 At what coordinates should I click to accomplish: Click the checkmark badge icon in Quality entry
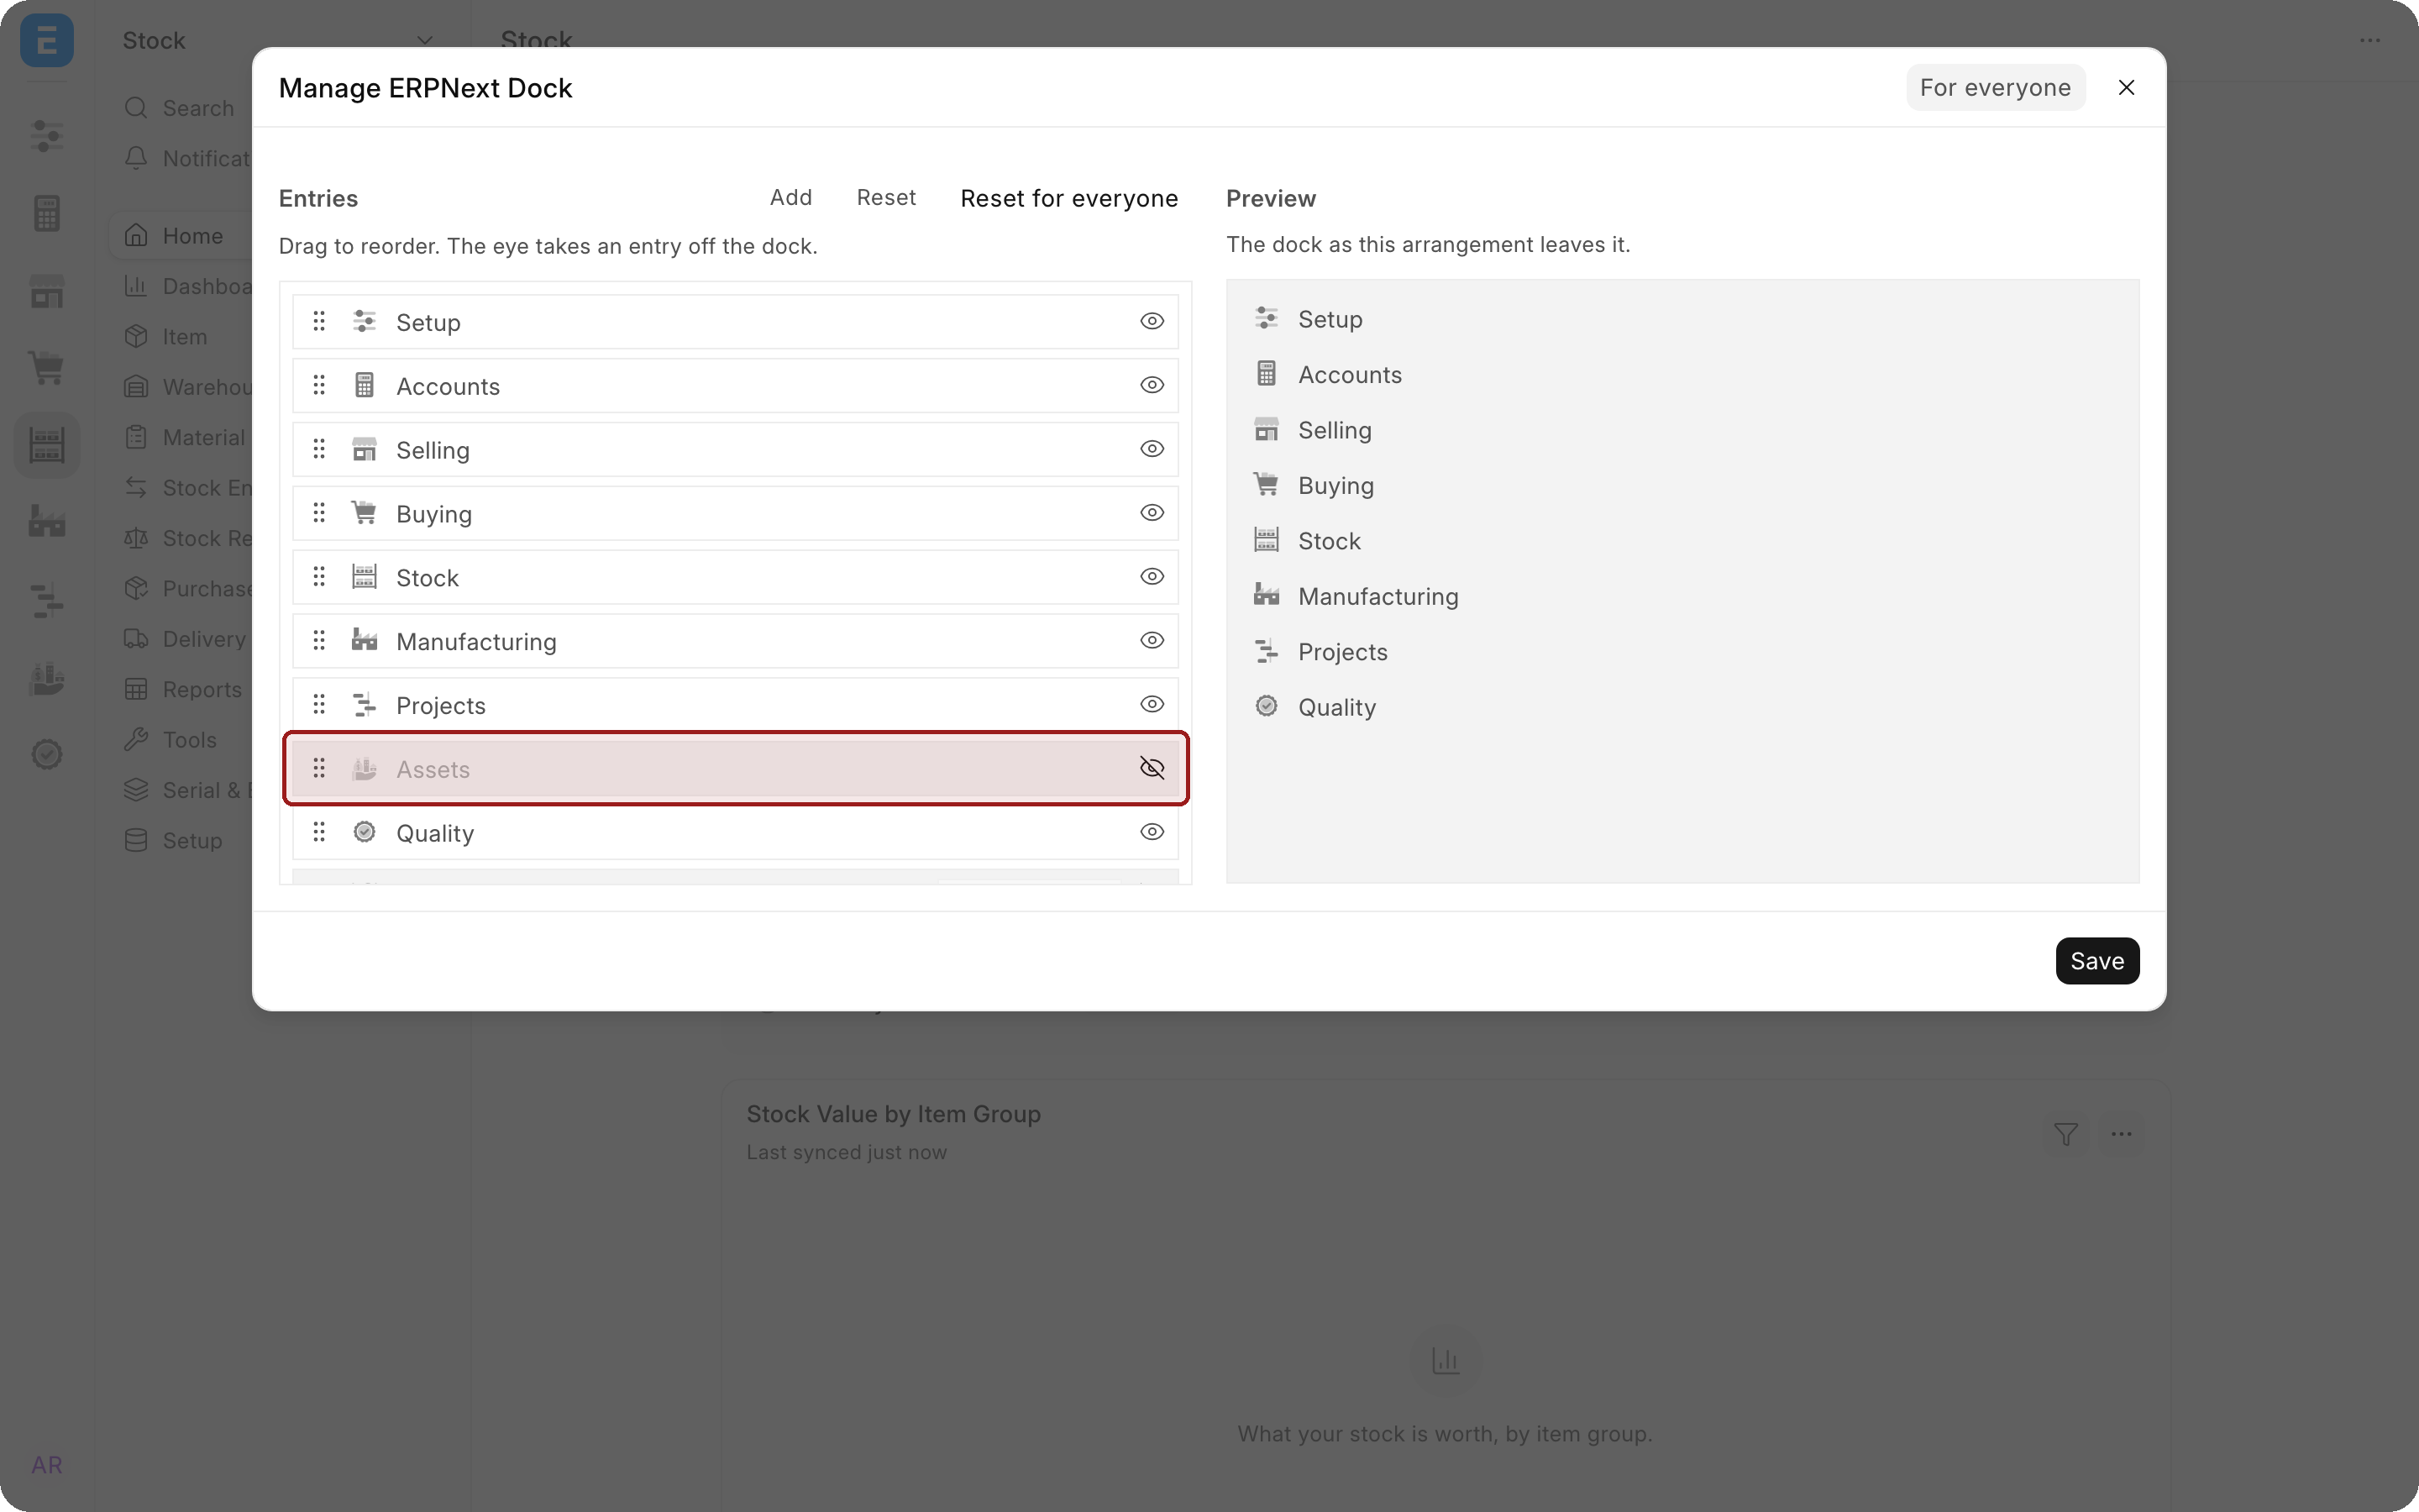pyautogui.click(x=364, y=832)
